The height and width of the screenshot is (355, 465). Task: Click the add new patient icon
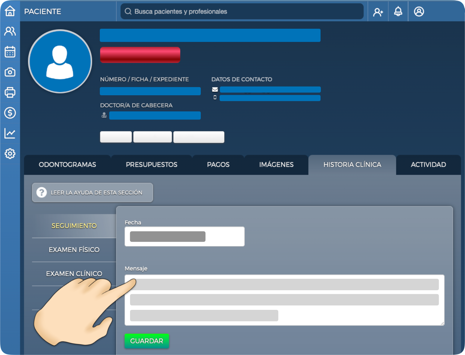pyautogui.click(x=378, y=12)
